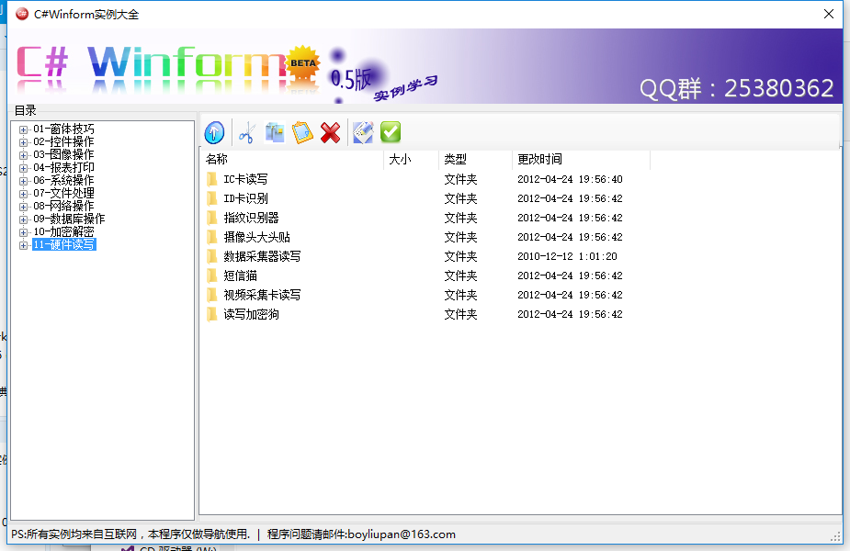The height and width of the screenshot is (551, 850).
Task: Select the 01-窗体技巧 category label
Action: [x=64, y=129]
